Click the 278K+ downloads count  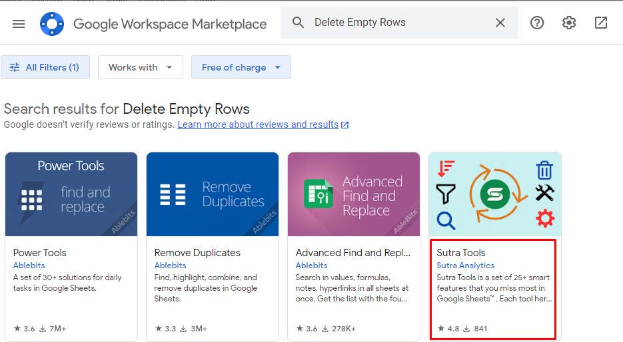click(338, 329)
